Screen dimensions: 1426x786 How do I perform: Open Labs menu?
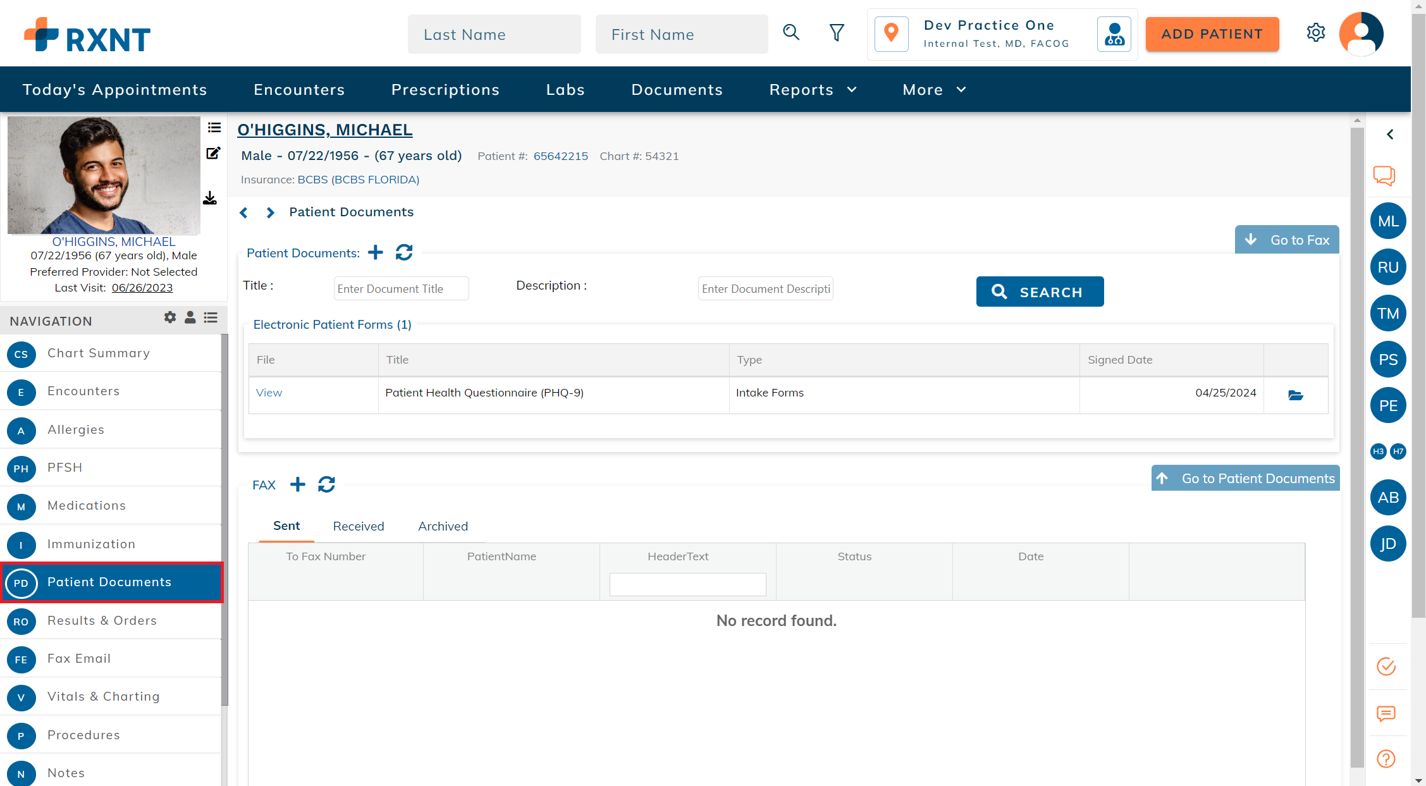[x=565, y=90]
